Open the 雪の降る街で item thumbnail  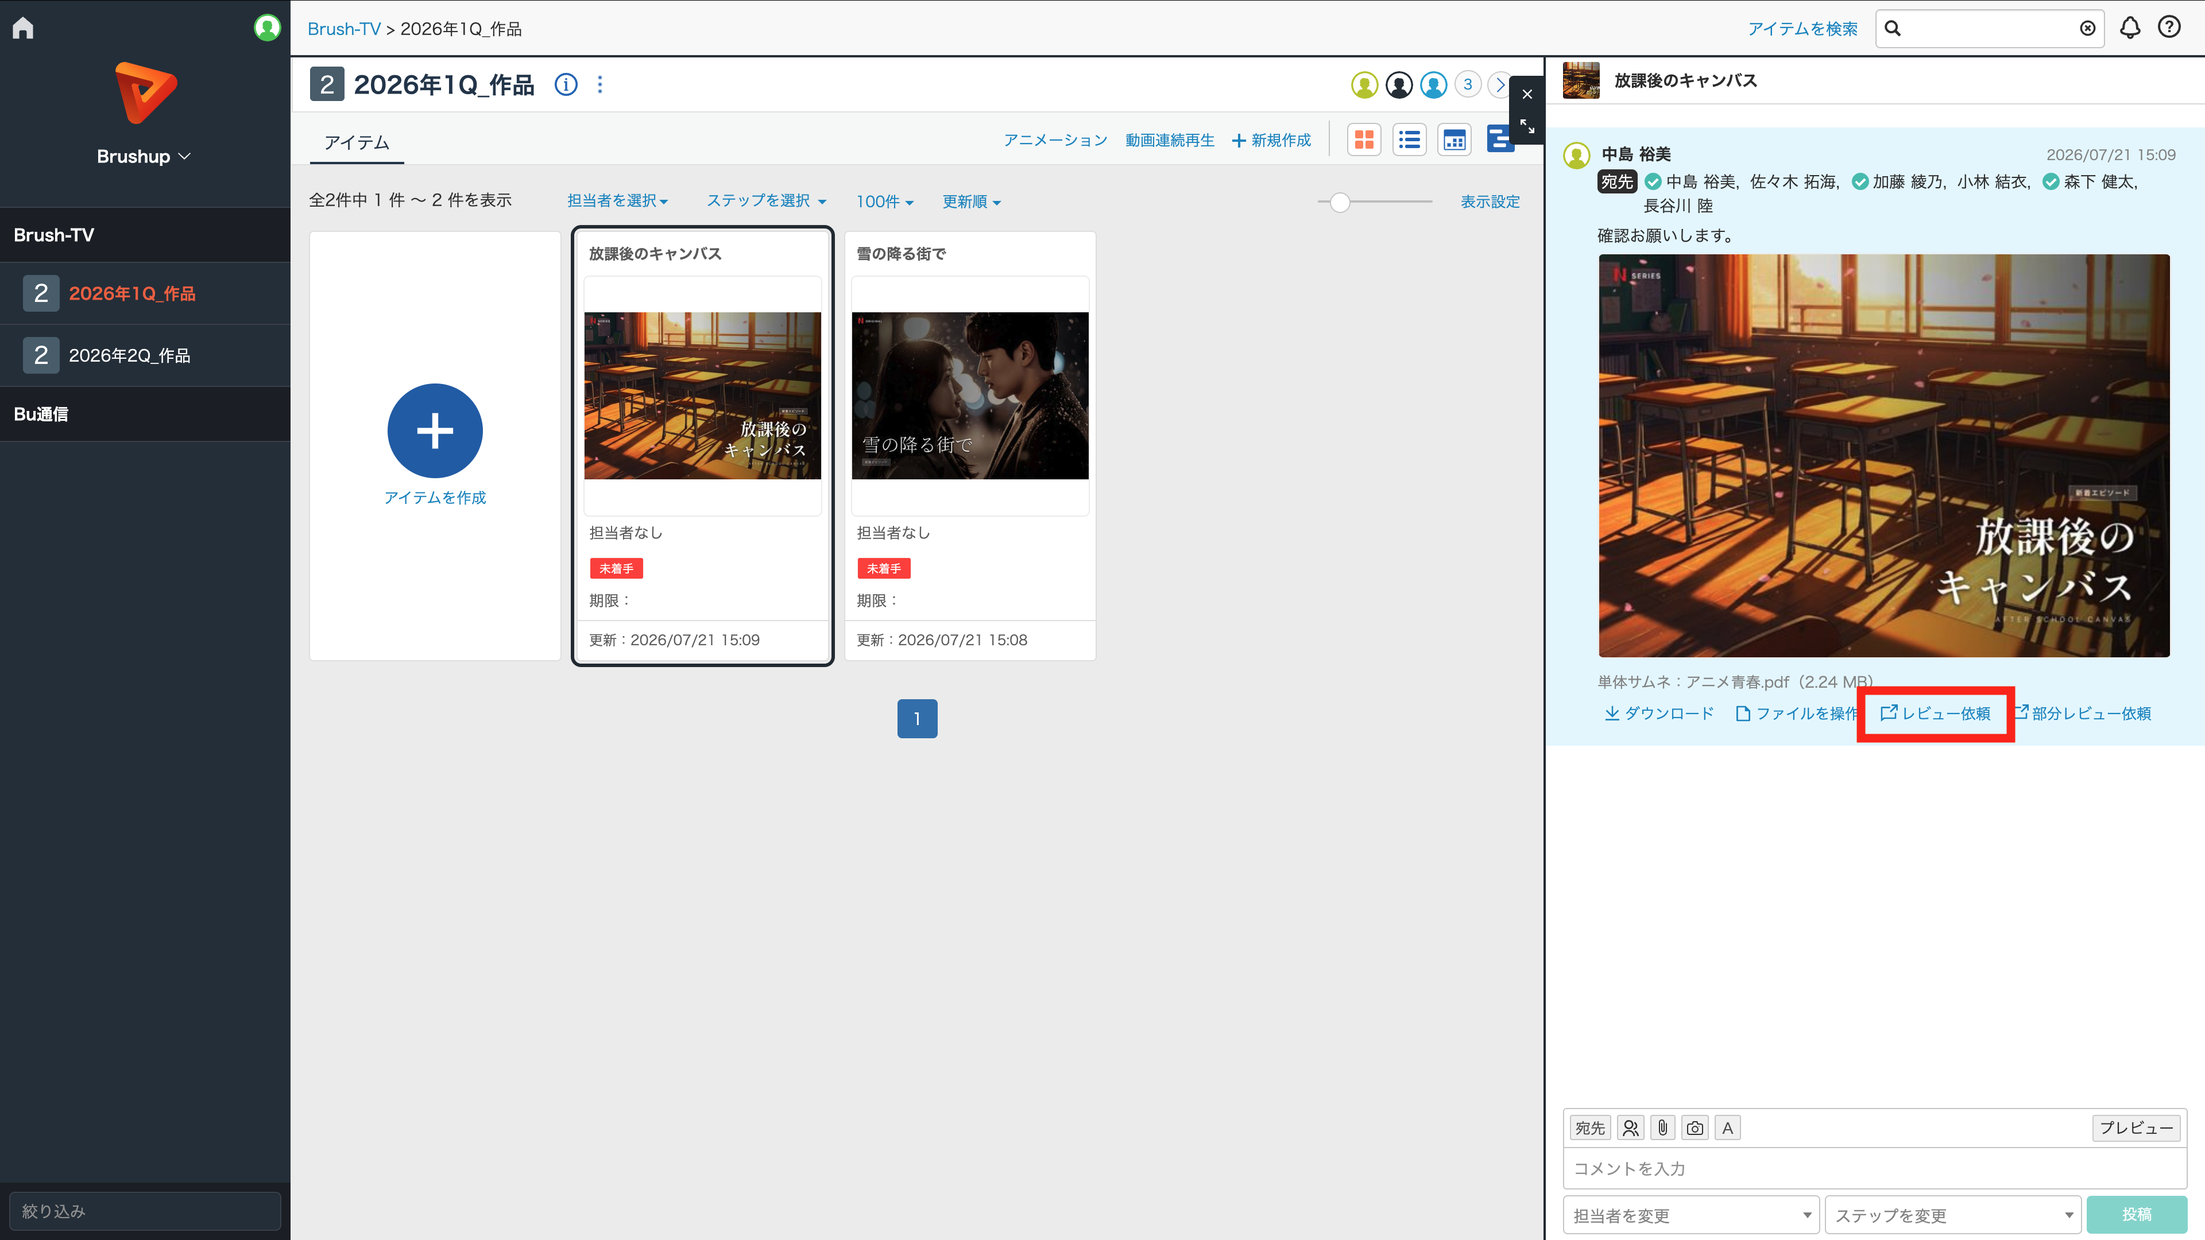tap(970, 396)
